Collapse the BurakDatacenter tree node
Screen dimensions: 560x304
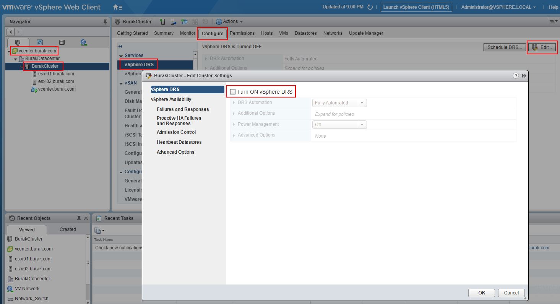coord(15,59)
